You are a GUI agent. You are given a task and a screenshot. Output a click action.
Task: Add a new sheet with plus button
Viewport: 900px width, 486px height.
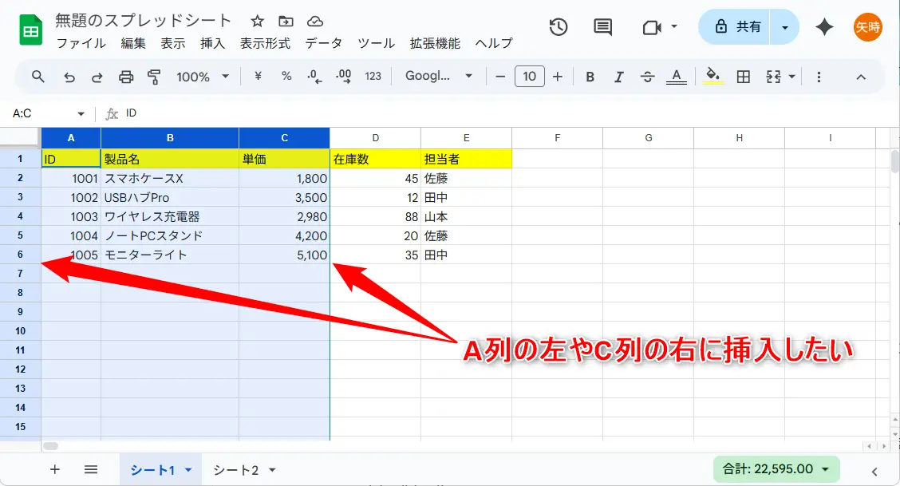[55, 469]
